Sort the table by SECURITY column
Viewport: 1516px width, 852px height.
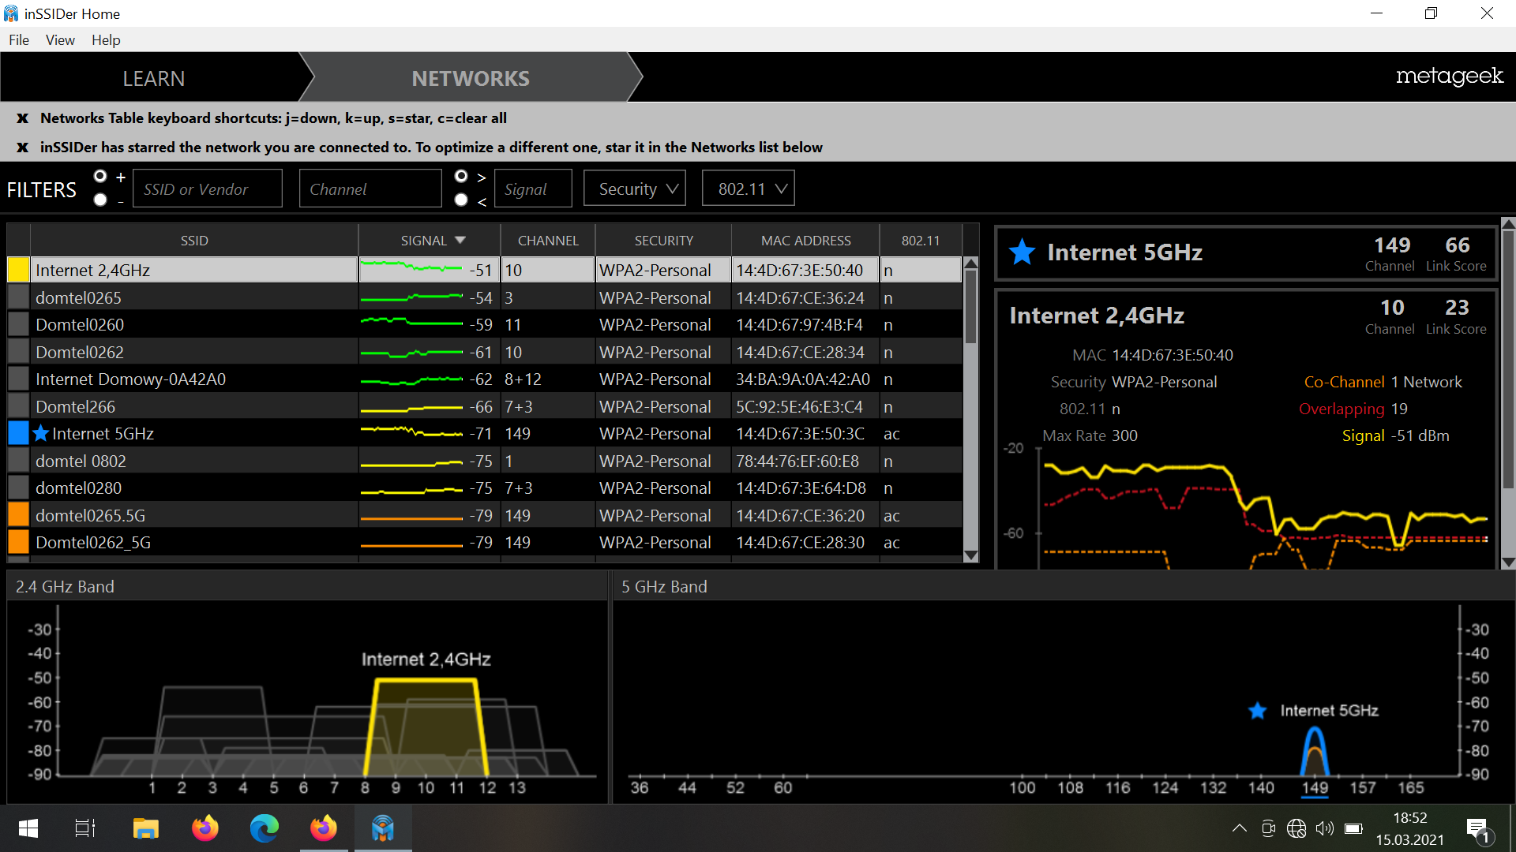pos(663,241)
